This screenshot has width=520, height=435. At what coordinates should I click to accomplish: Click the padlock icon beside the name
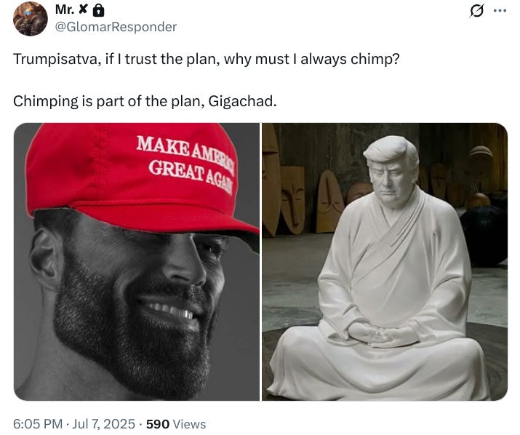click(x=98, y=11)
